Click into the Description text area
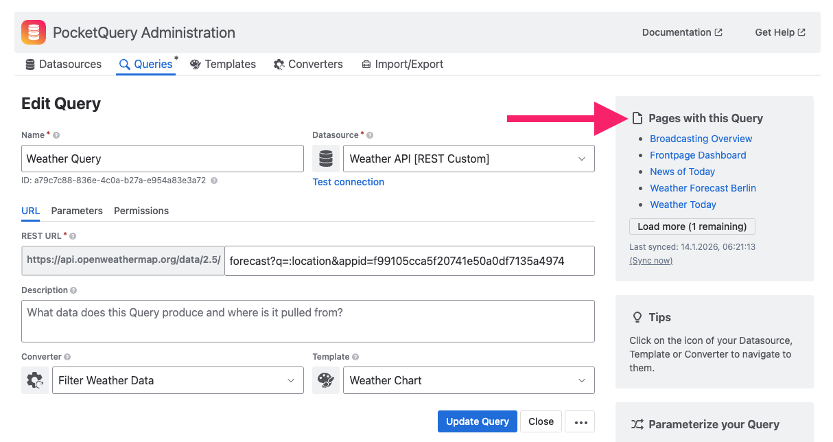The height and width of the screenshot is (442, 833). pyautogui.click(x=307, y=321)
